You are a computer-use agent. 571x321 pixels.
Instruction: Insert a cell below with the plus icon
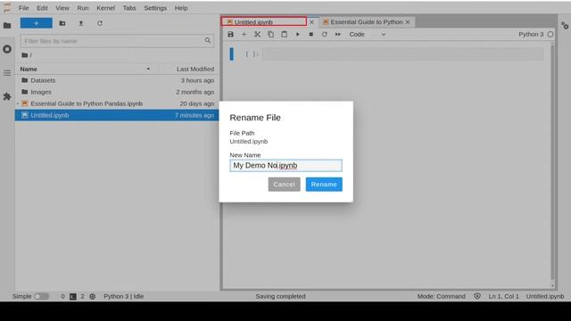244,34
